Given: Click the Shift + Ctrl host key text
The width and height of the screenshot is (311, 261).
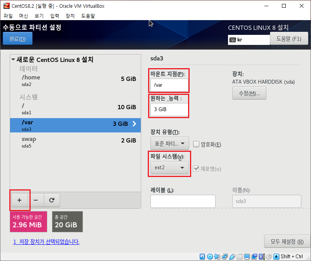Looking at the screenshot, I should coord(292,257).
